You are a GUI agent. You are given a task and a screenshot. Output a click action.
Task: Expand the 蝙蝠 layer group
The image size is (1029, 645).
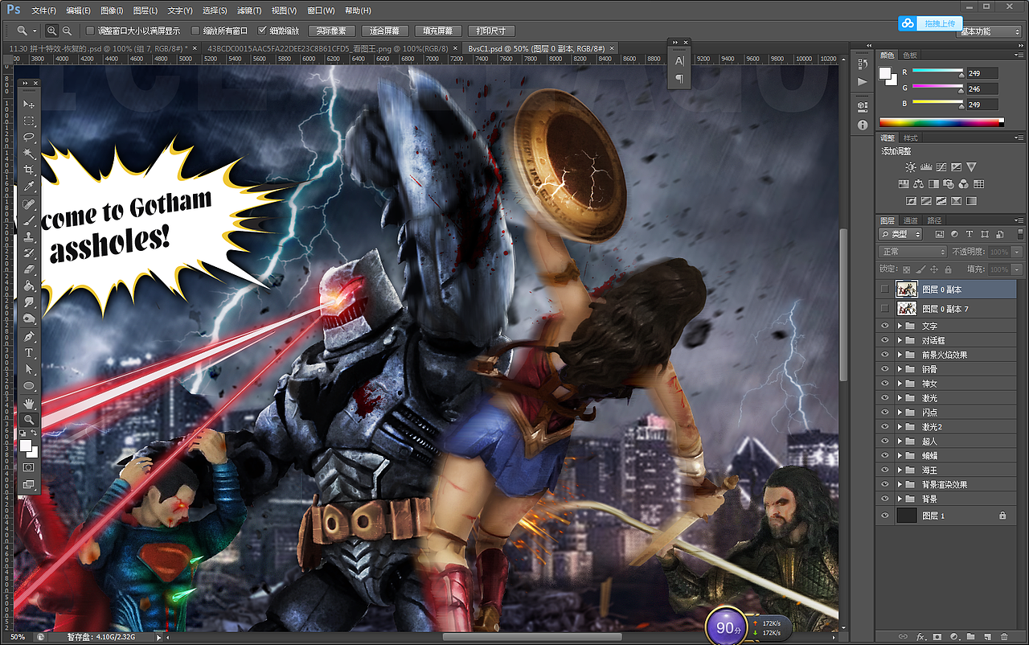(900, 456)
